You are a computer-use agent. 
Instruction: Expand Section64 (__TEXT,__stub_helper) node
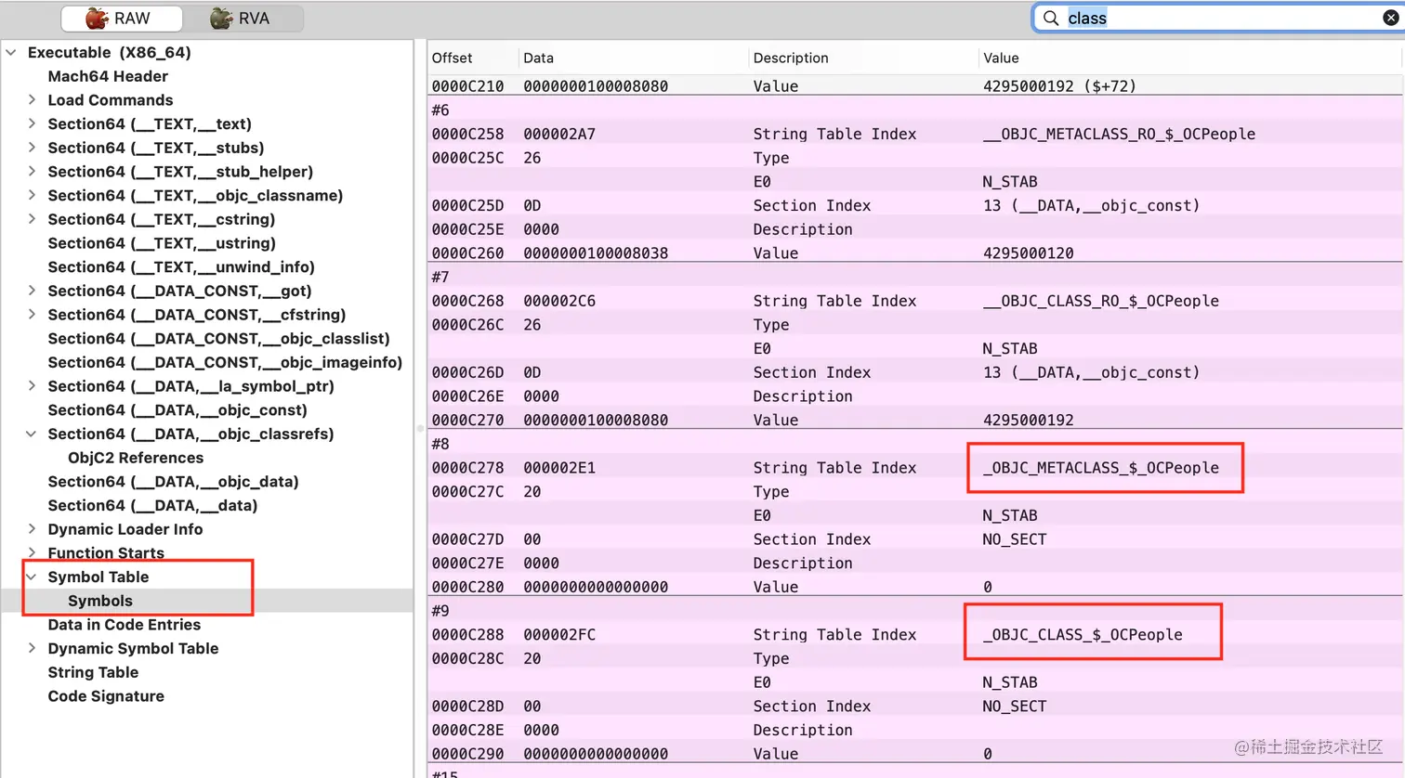[x=32, y=172]
